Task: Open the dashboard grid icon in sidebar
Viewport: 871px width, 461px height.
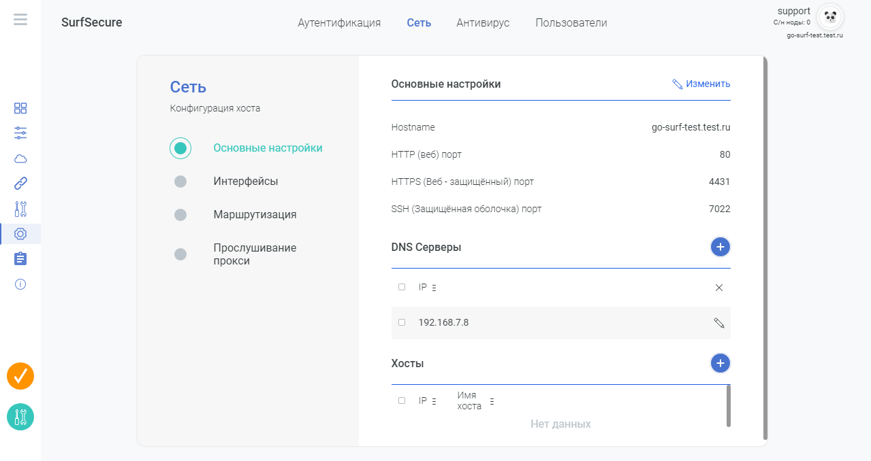Action: point(20,108)
